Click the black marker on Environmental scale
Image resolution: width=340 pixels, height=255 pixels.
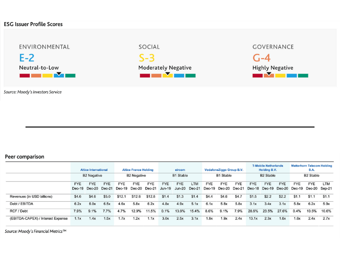pos(59,73)
